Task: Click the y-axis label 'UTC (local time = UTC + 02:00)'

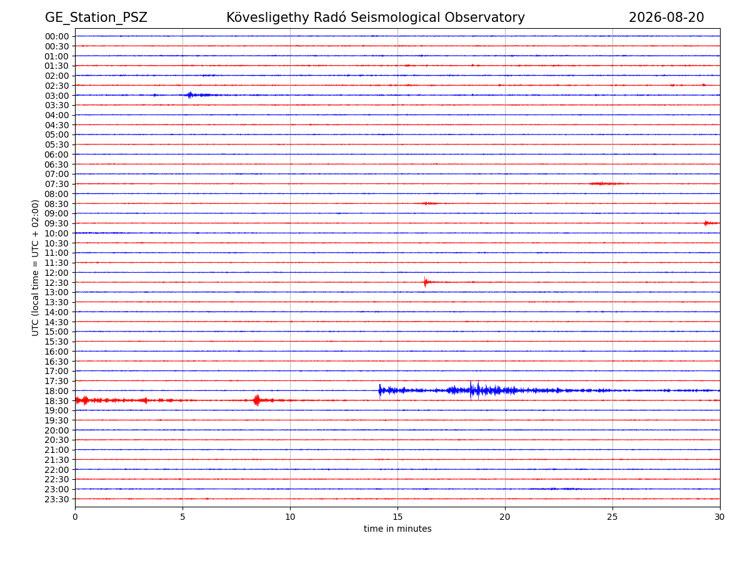Action: coord(36,268)
